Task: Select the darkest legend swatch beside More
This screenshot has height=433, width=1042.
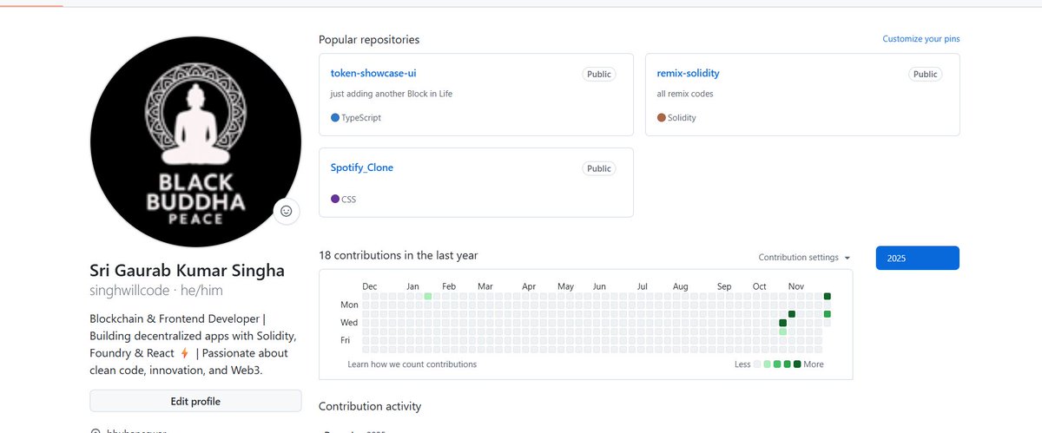Action: click(797, 364)
